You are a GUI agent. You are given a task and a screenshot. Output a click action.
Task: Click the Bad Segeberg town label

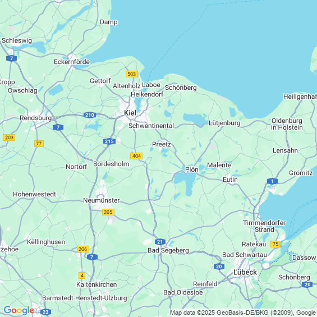click(x=168, y=250)
